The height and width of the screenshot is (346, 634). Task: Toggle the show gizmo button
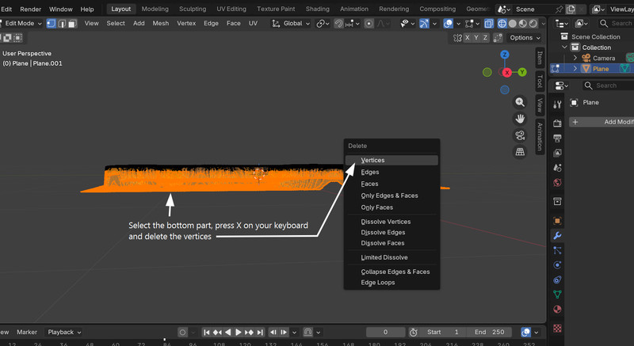pyautogui.click(x=424, y=24)
